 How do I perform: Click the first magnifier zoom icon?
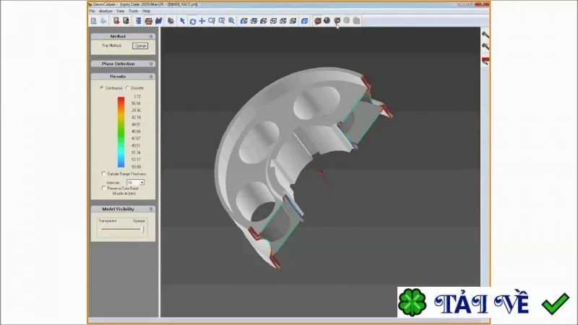point(212,21)
